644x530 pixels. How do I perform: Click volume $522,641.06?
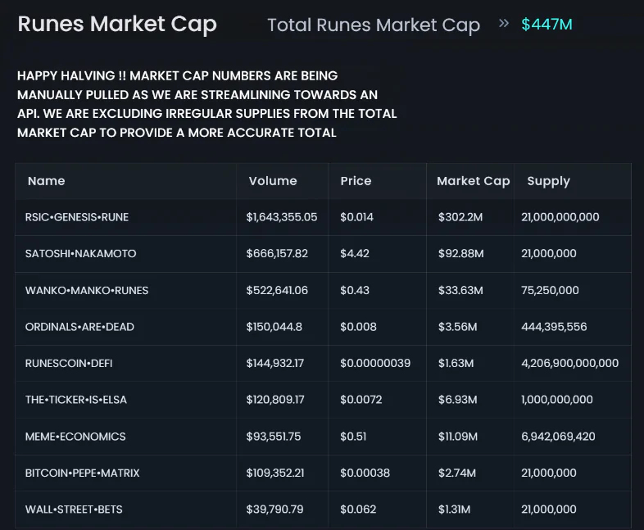click(x=277, y=291)
